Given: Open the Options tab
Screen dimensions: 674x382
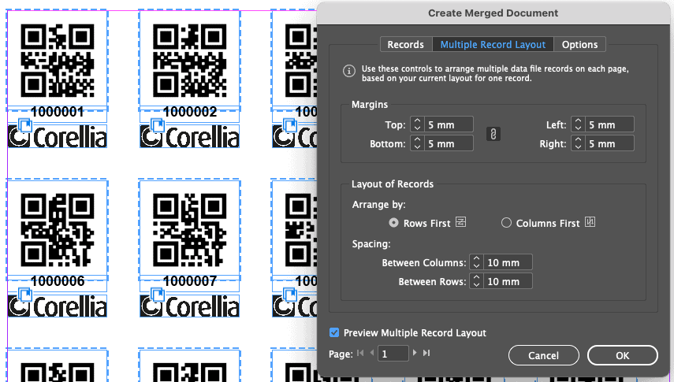Looking at the screenshot, I should point(579,44).
